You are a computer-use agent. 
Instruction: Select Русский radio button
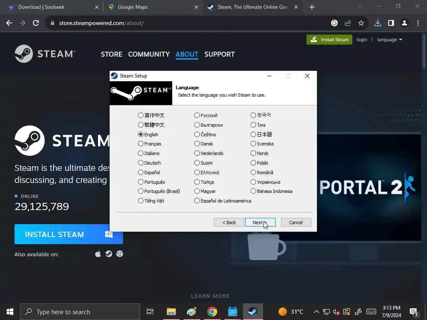(x=197, y=115)
